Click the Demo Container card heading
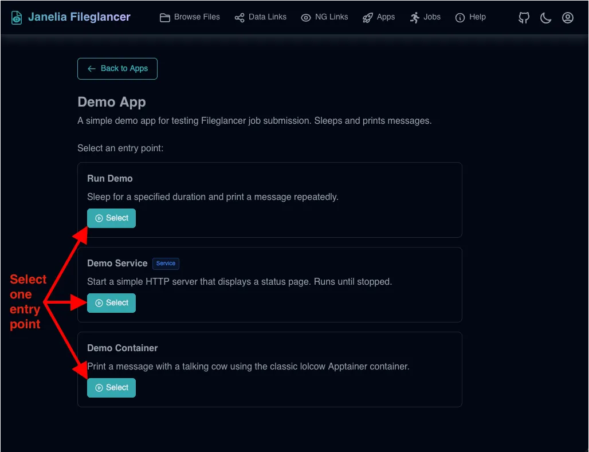589x452 pixels. (x=122, y=348)
